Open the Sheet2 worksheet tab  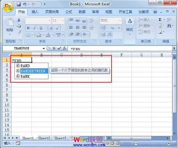coord(44,138)
